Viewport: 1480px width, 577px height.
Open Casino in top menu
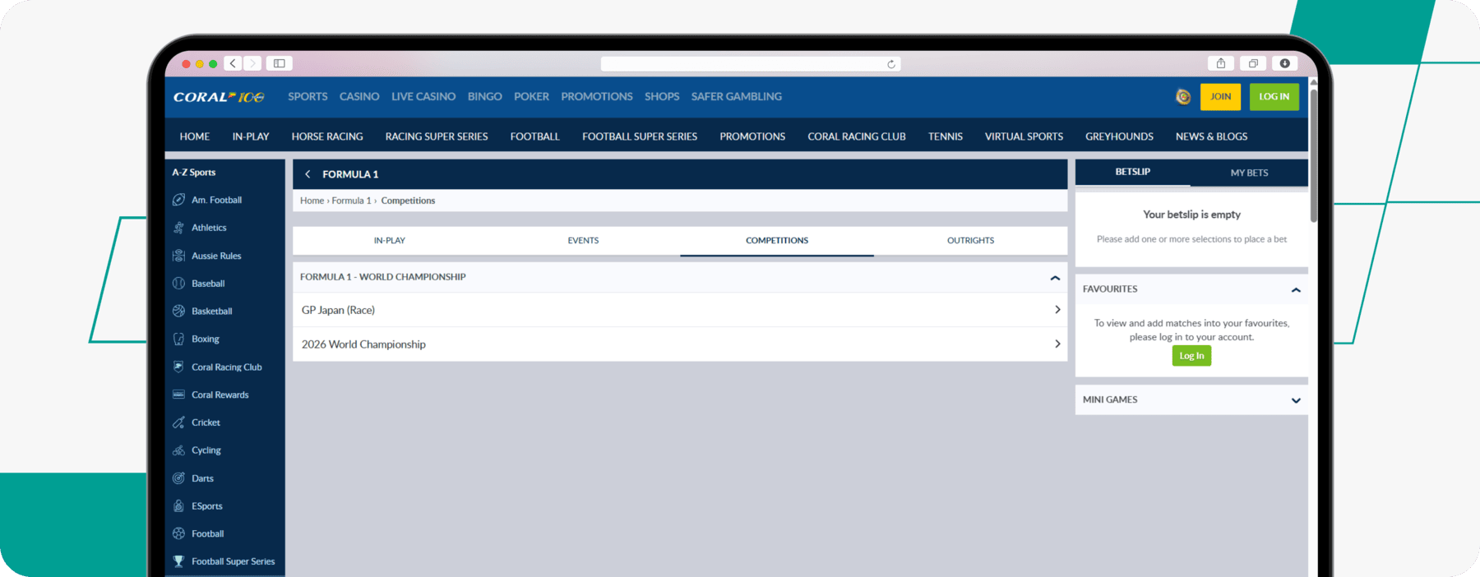[359, 96]
